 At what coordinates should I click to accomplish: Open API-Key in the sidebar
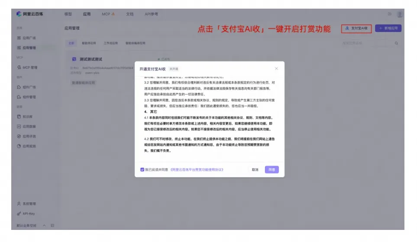pos(26,213)
